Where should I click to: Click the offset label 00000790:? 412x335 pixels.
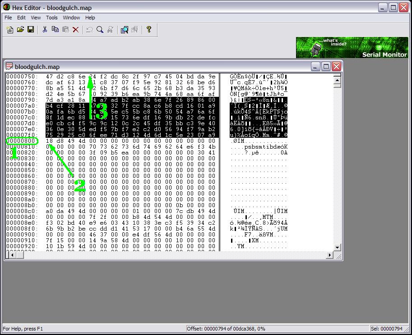[22, 100]
